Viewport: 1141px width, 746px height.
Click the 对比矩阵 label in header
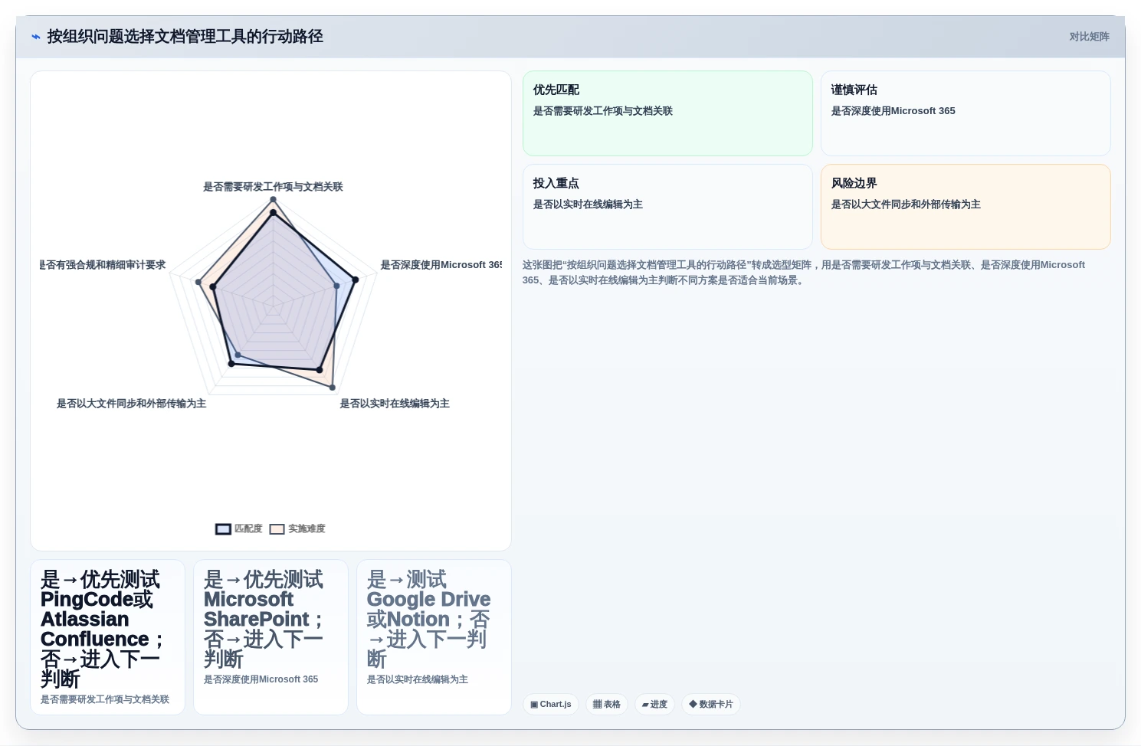coord(1089,37)
